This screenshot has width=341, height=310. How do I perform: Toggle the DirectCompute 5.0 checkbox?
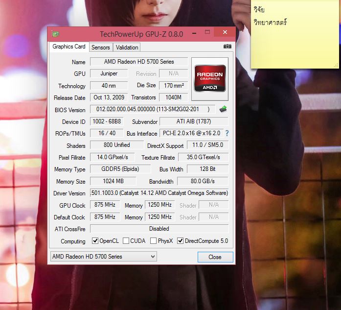[181, 240]
